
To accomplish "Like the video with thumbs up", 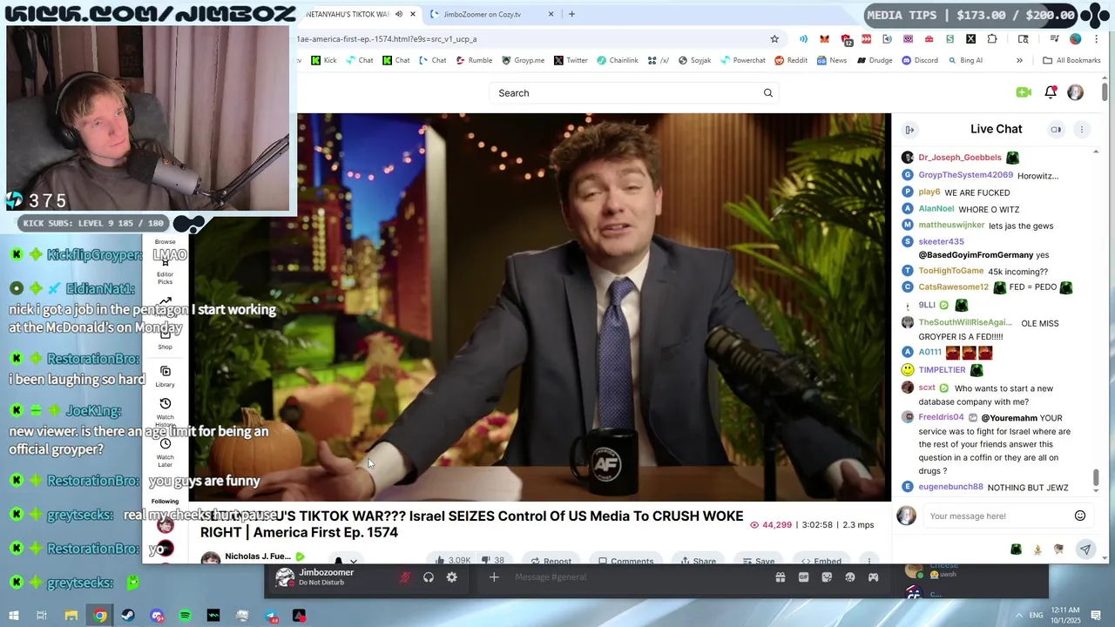I will (452, 561).
